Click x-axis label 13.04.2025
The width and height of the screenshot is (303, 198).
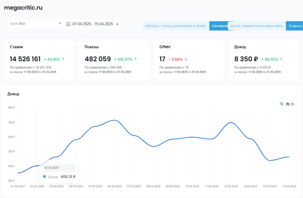(250, 186)
